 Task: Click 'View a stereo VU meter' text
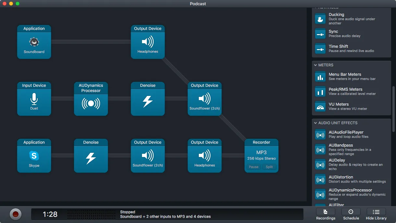click(348, 109)
